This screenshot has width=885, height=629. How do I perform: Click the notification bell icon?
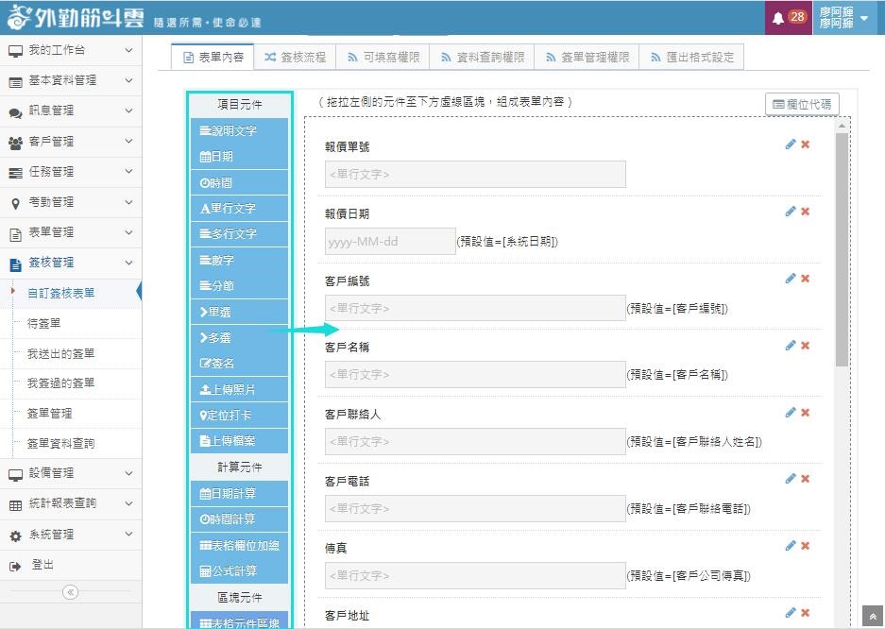pyautogui.click(x=778, y=18)
